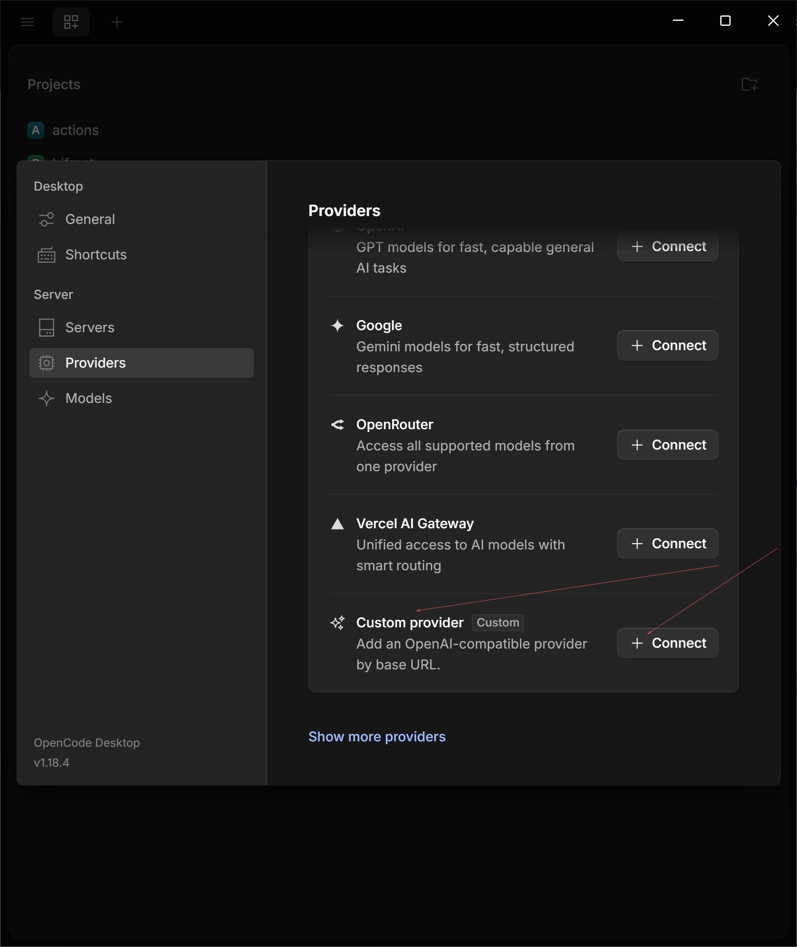
Task: Click 'Add an OpenAI-compatible provider' description
Action: [x=472, y=654]
